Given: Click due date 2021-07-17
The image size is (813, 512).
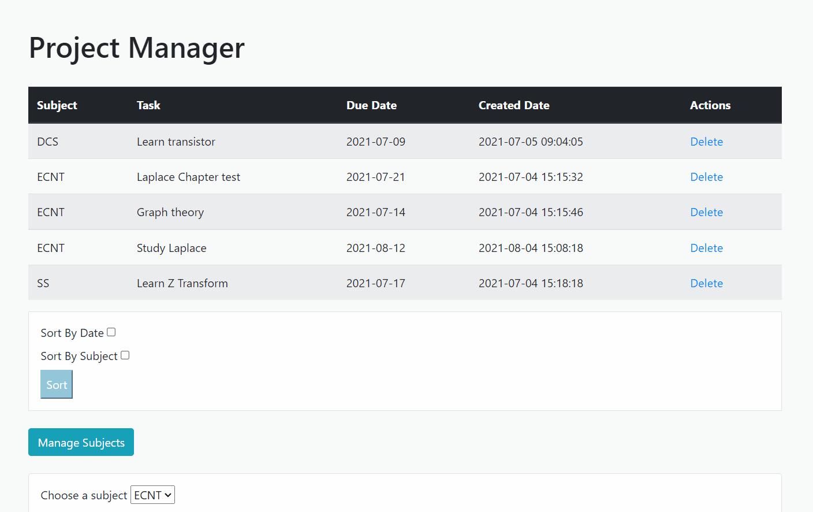Looking at the screenshot, I should click(x=376, y=283).
